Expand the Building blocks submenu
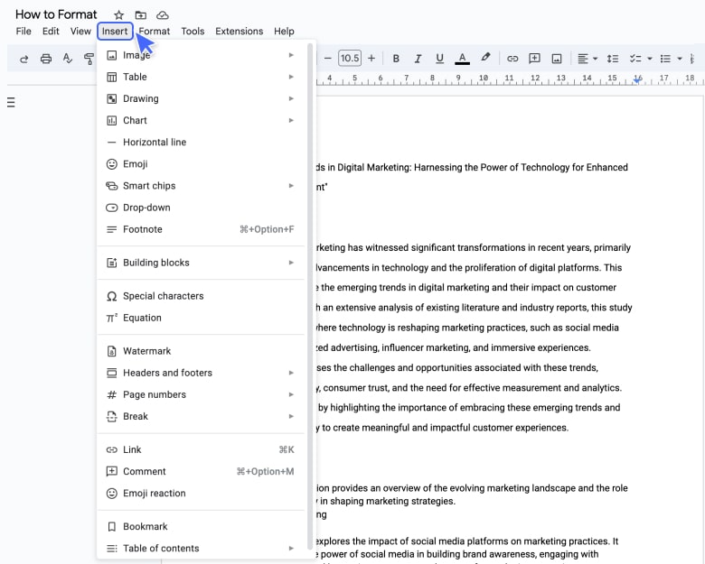The width and height of the screenshot is (705, 564). coord(201,263)
